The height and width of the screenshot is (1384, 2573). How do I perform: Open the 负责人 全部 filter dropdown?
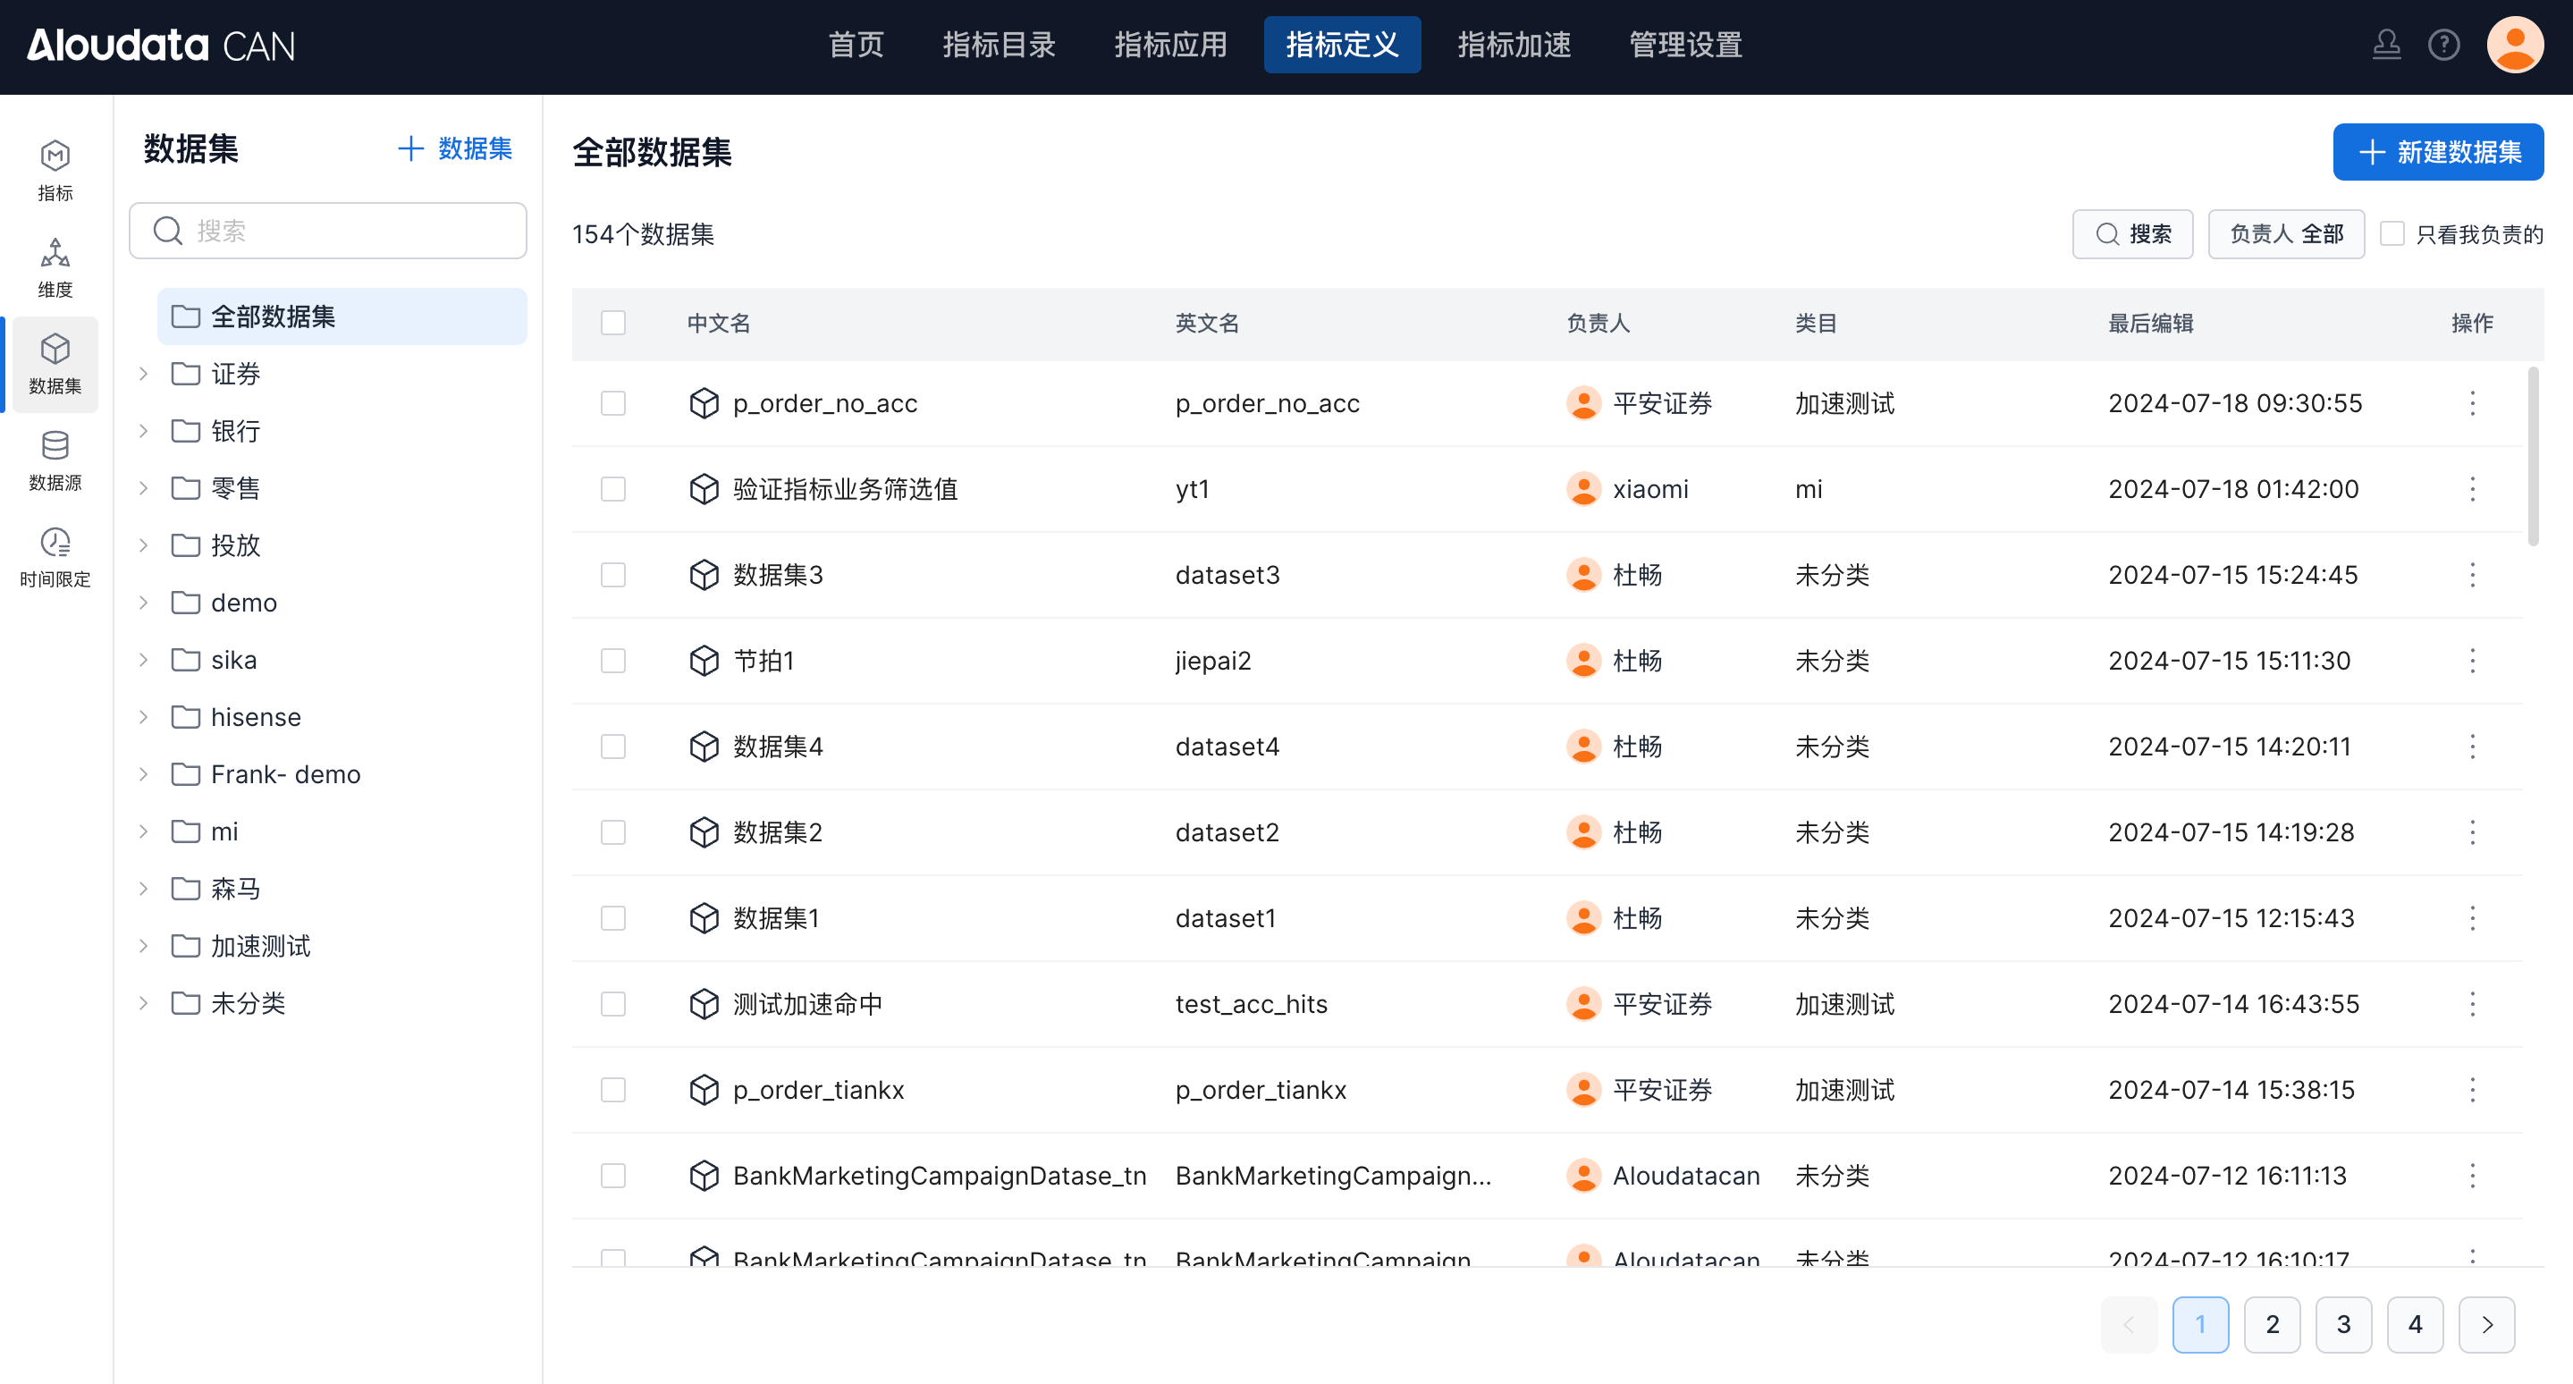click(2285, 233)
